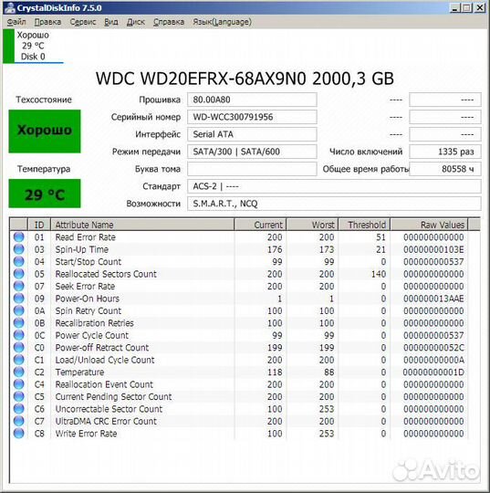Click status icon for Start/Stop Count

[x=19, y=262]
